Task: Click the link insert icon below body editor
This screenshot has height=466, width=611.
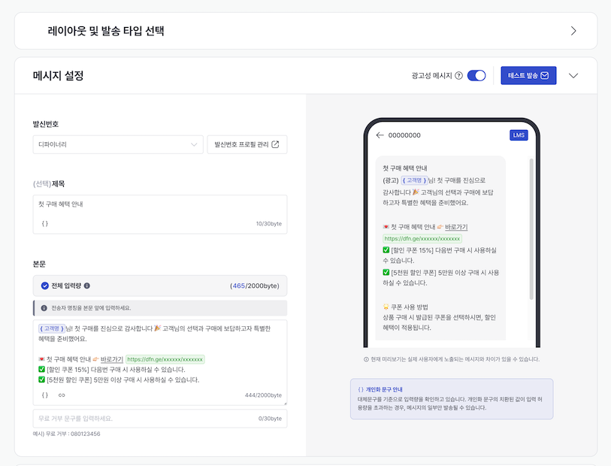Action: tap(62, 395)
